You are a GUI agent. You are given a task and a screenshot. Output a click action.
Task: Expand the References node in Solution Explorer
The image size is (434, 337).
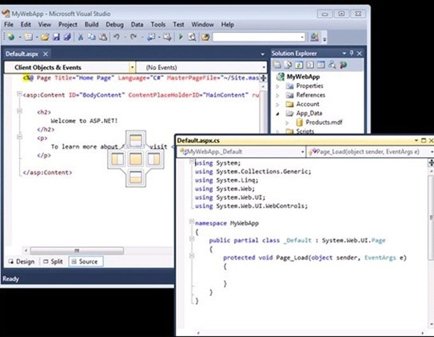point(278,95)
